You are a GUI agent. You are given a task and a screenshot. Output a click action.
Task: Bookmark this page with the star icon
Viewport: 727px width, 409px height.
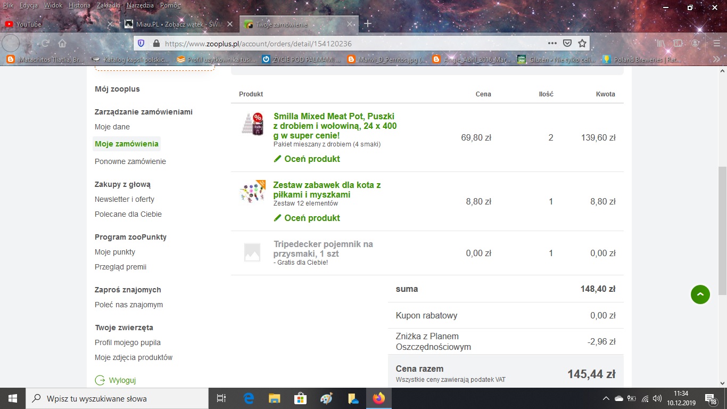pyautogui.click(x=582, y=43)
